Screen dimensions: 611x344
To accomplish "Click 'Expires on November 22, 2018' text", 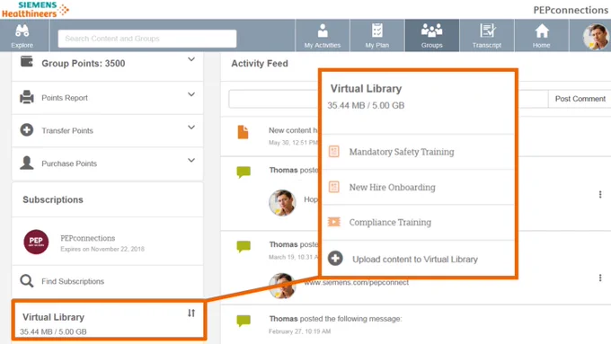I will pos(102,249).
